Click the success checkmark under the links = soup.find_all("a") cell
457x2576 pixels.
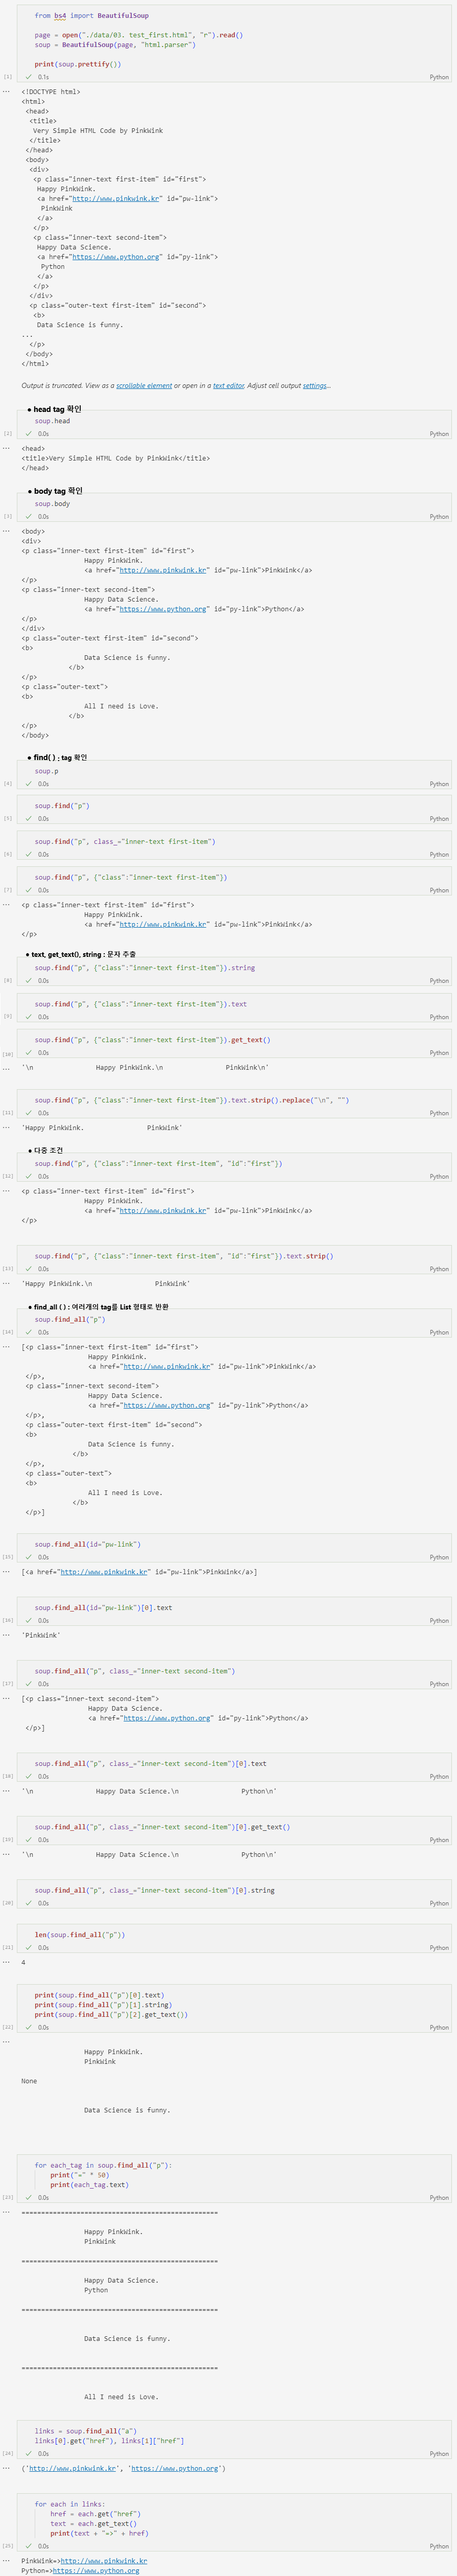pos(29,2454)
